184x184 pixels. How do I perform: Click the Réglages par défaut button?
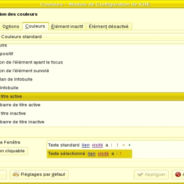tap(39, 174)
